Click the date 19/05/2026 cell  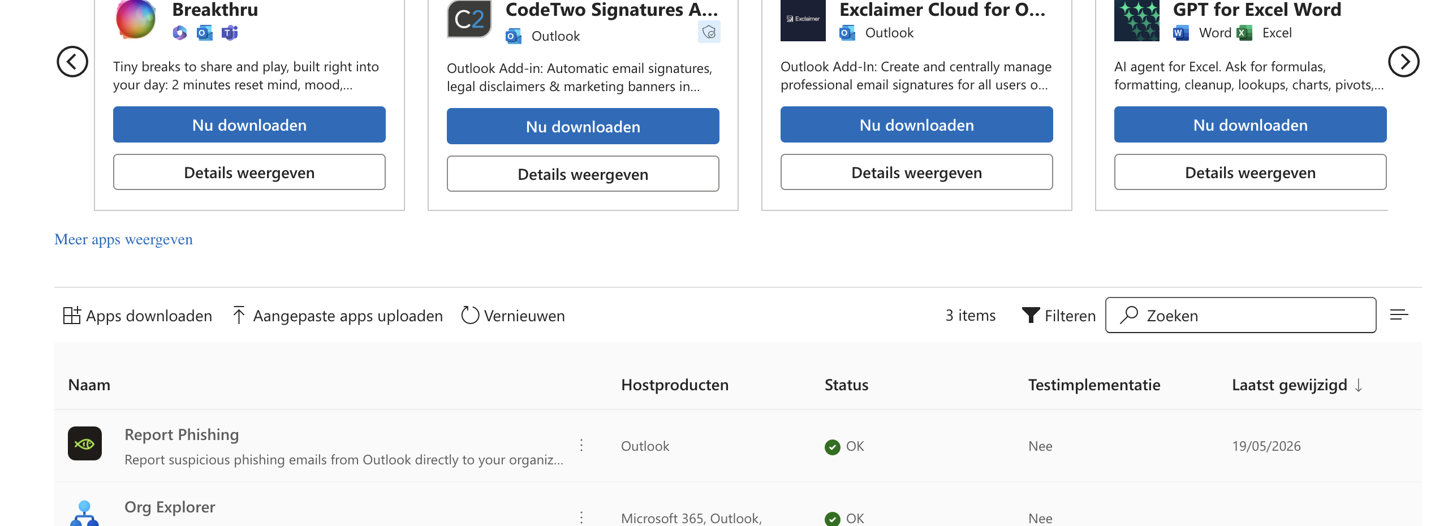coord(1266,446)
